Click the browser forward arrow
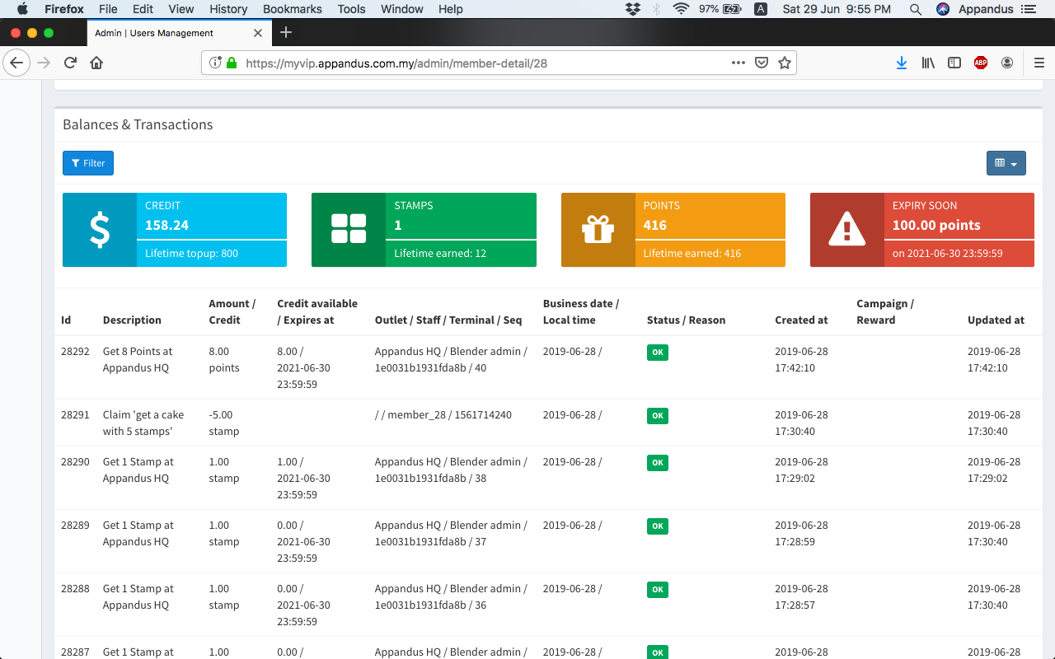The image size is (1055, 659). click(44, 63)
